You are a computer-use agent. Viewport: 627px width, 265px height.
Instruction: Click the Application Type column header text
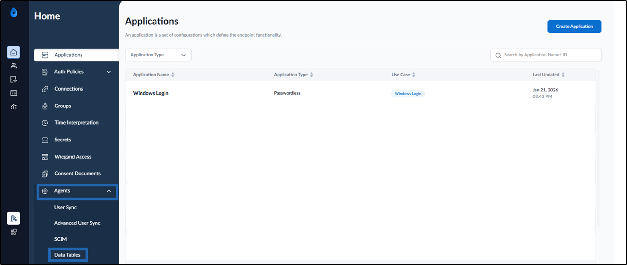291,75
